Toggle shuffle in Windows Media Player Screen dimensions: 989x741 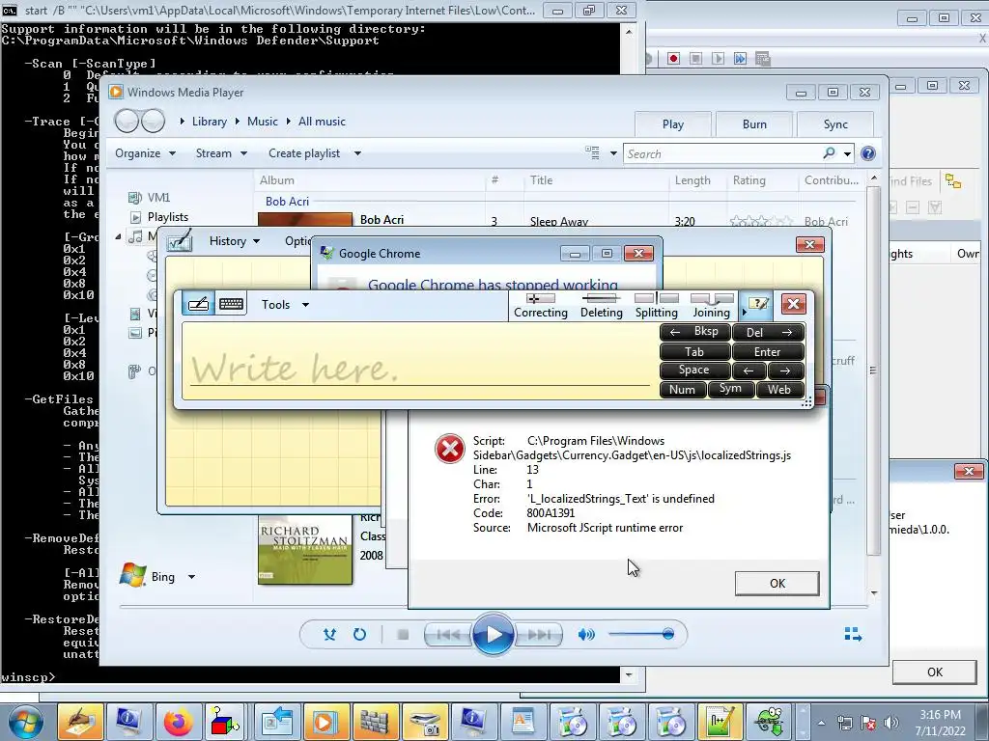[330, 635]
